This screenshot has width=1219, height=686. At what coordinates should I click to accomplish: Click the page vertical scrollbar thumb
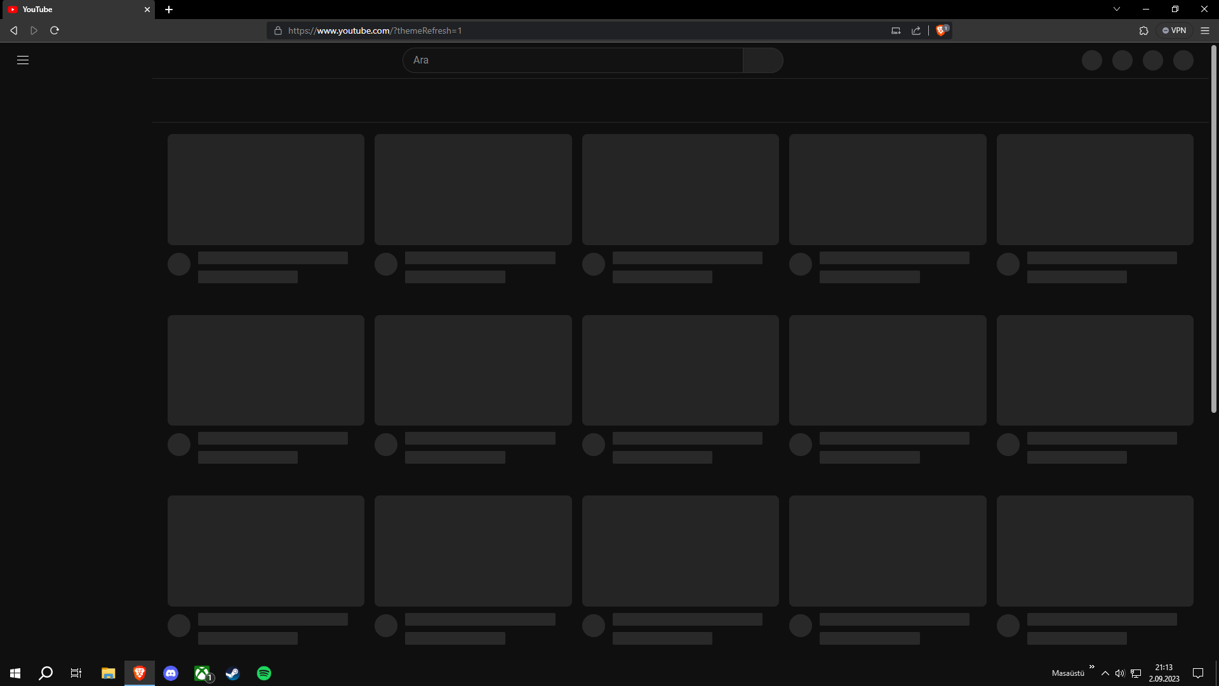1214,229
